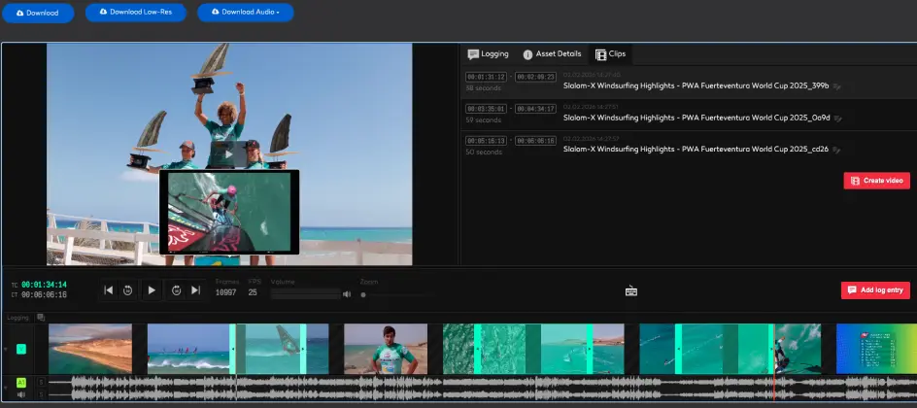
Task: Click end timecode 00:02:09:23
Action: click(535, 77)
